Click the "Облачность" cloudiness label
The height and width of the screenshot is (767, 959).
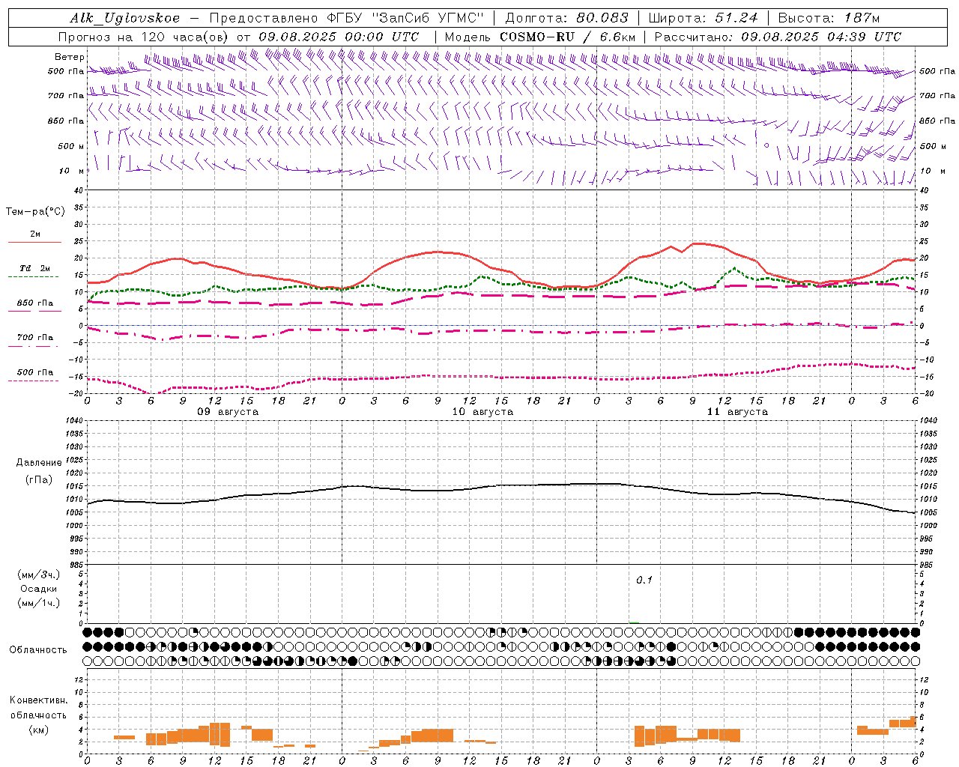click(38, 650)
